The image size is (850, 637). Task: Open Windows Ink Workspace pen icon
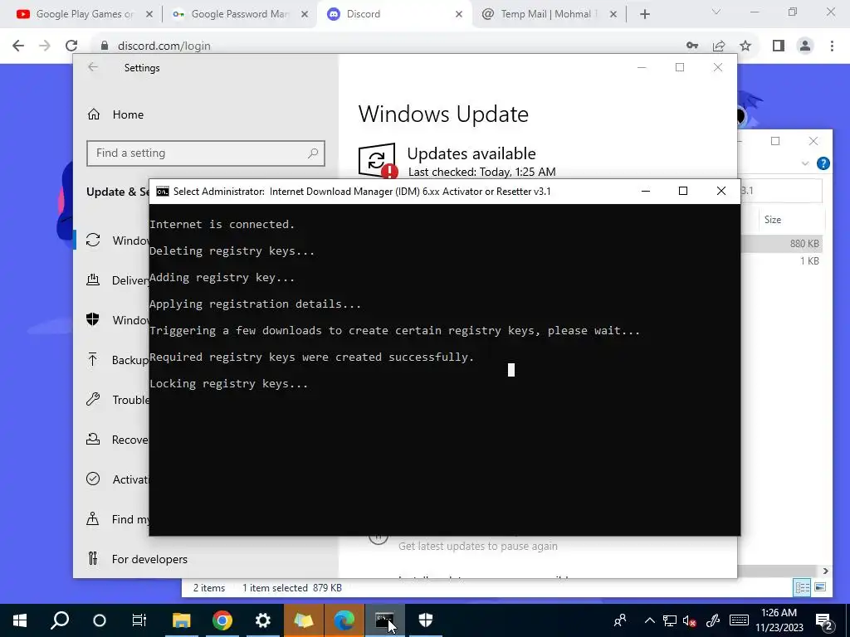(x=713, y=620)
